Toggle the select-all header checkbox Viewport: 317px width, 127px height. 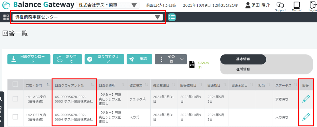15,84
